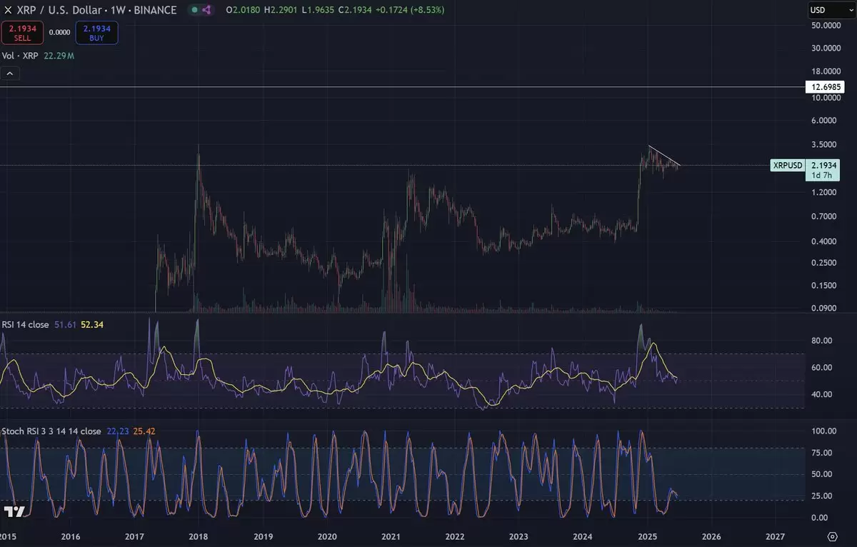Select the Stoch RSI 3 3 14 14 close legend
The width and height of the screenshot is (857, 547).
coord(51,431)
